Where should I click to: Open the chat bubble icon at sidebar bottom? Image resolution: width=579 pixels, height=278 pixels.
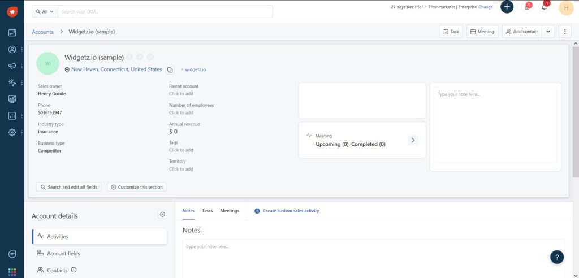tap(12, 254)
